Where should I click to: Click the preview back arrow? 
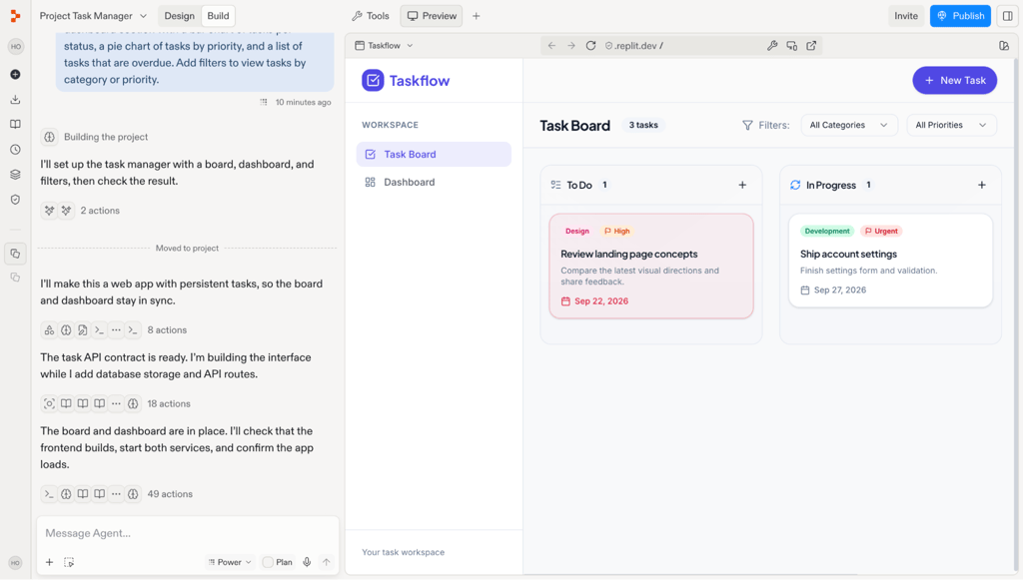[x=551, y=46]
